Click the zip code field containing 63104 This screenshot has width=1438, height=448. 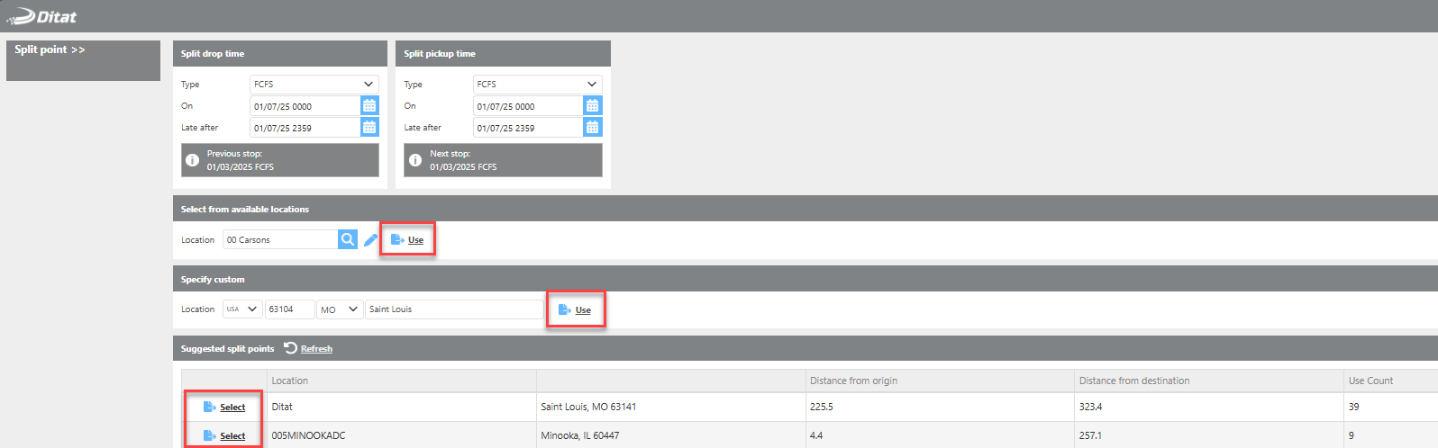288,309
